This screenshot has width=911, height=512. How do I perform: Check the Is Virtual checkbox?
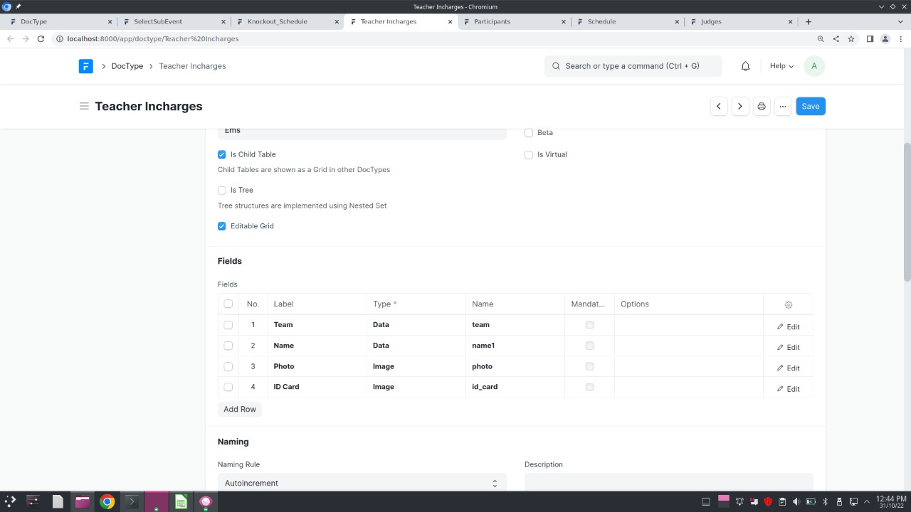(529, 155)
